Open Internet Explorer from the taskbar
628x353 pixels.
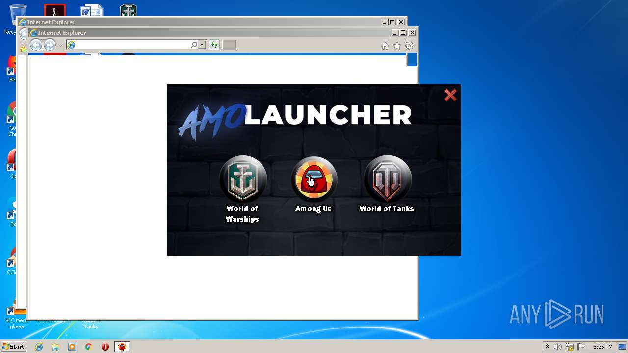[39, 347]
